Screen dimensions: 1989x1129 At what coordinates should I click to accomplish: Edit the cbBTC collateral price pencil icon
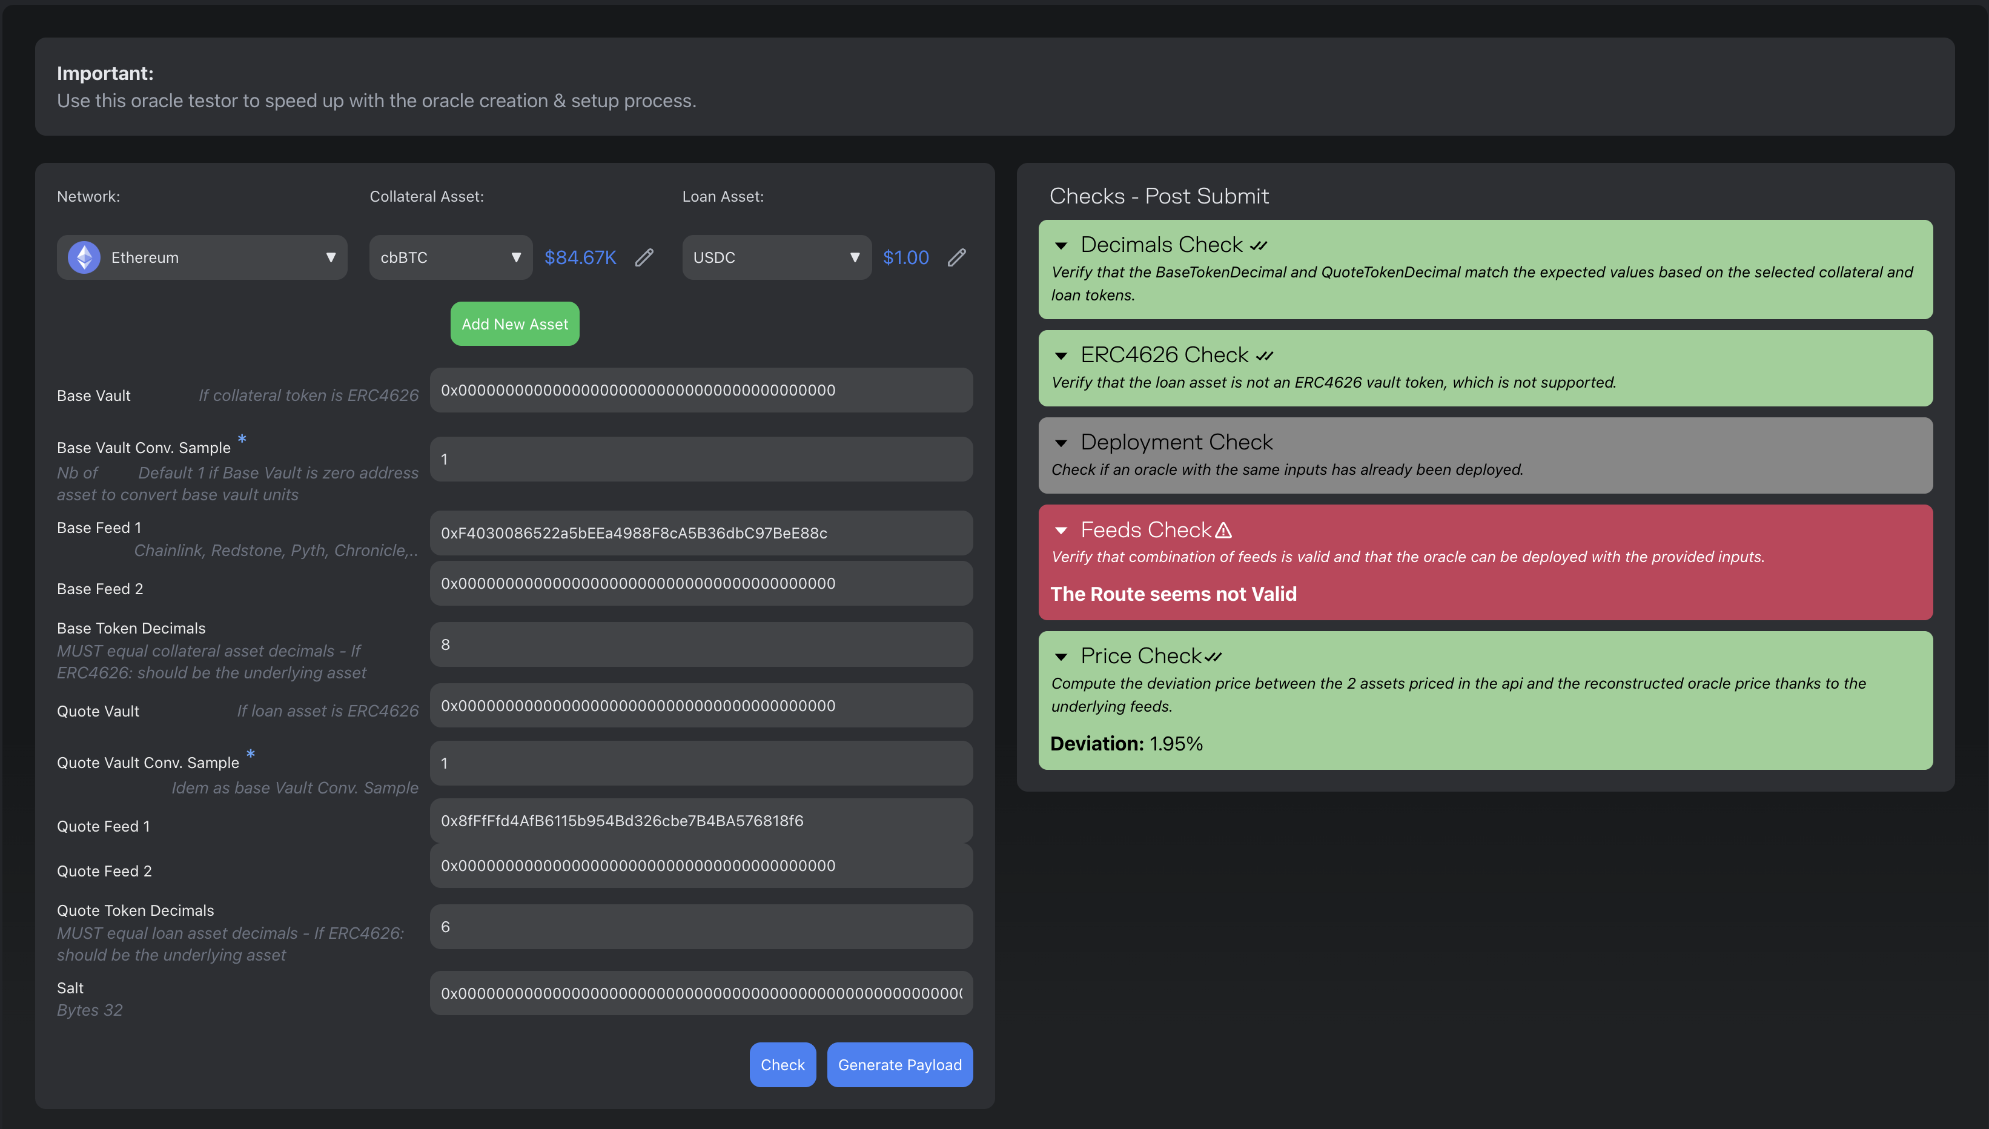pyautogui.click(x=644, y=257)
